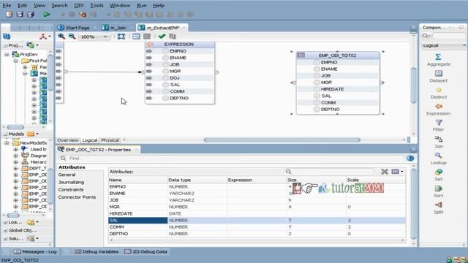
Task: Open the Debug Data tab
Action: [146, 251]
